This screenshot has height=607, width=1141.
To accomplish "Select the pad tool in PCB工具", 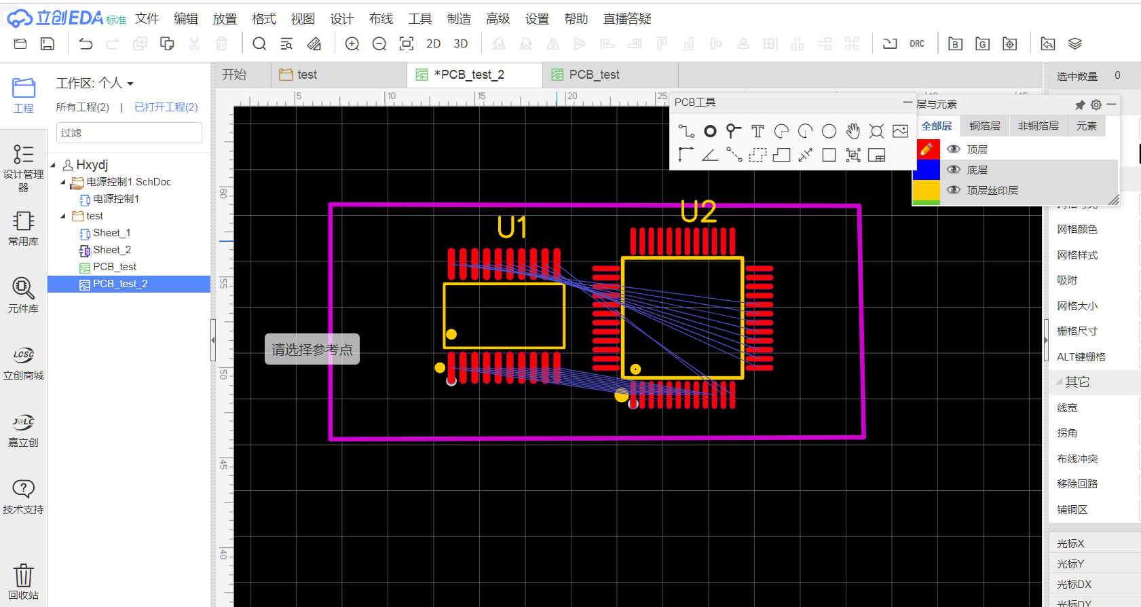I will click(710, 131).
